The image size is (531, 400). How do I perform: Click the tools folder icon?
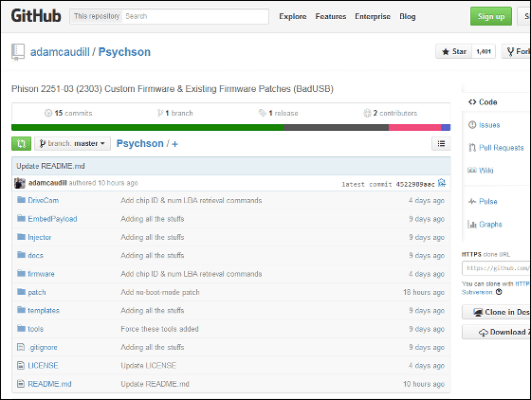click(x=21, y=328)
